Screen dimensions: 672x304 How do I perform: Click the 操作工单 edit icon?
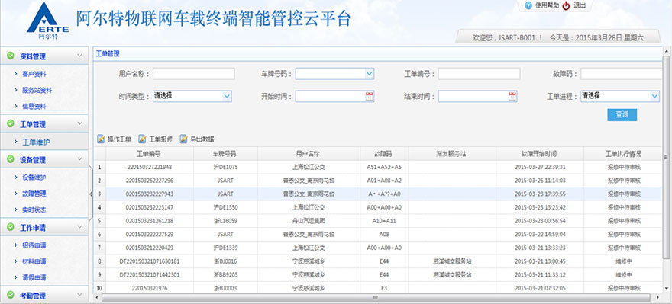(101, 139)
